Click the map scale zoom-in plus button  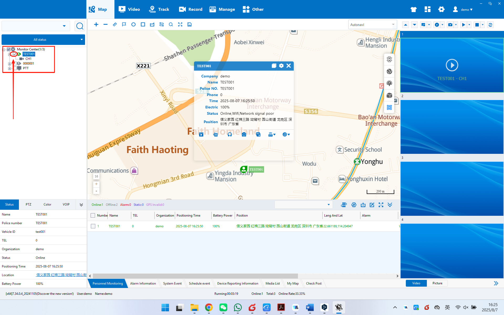tap(96, 184)
